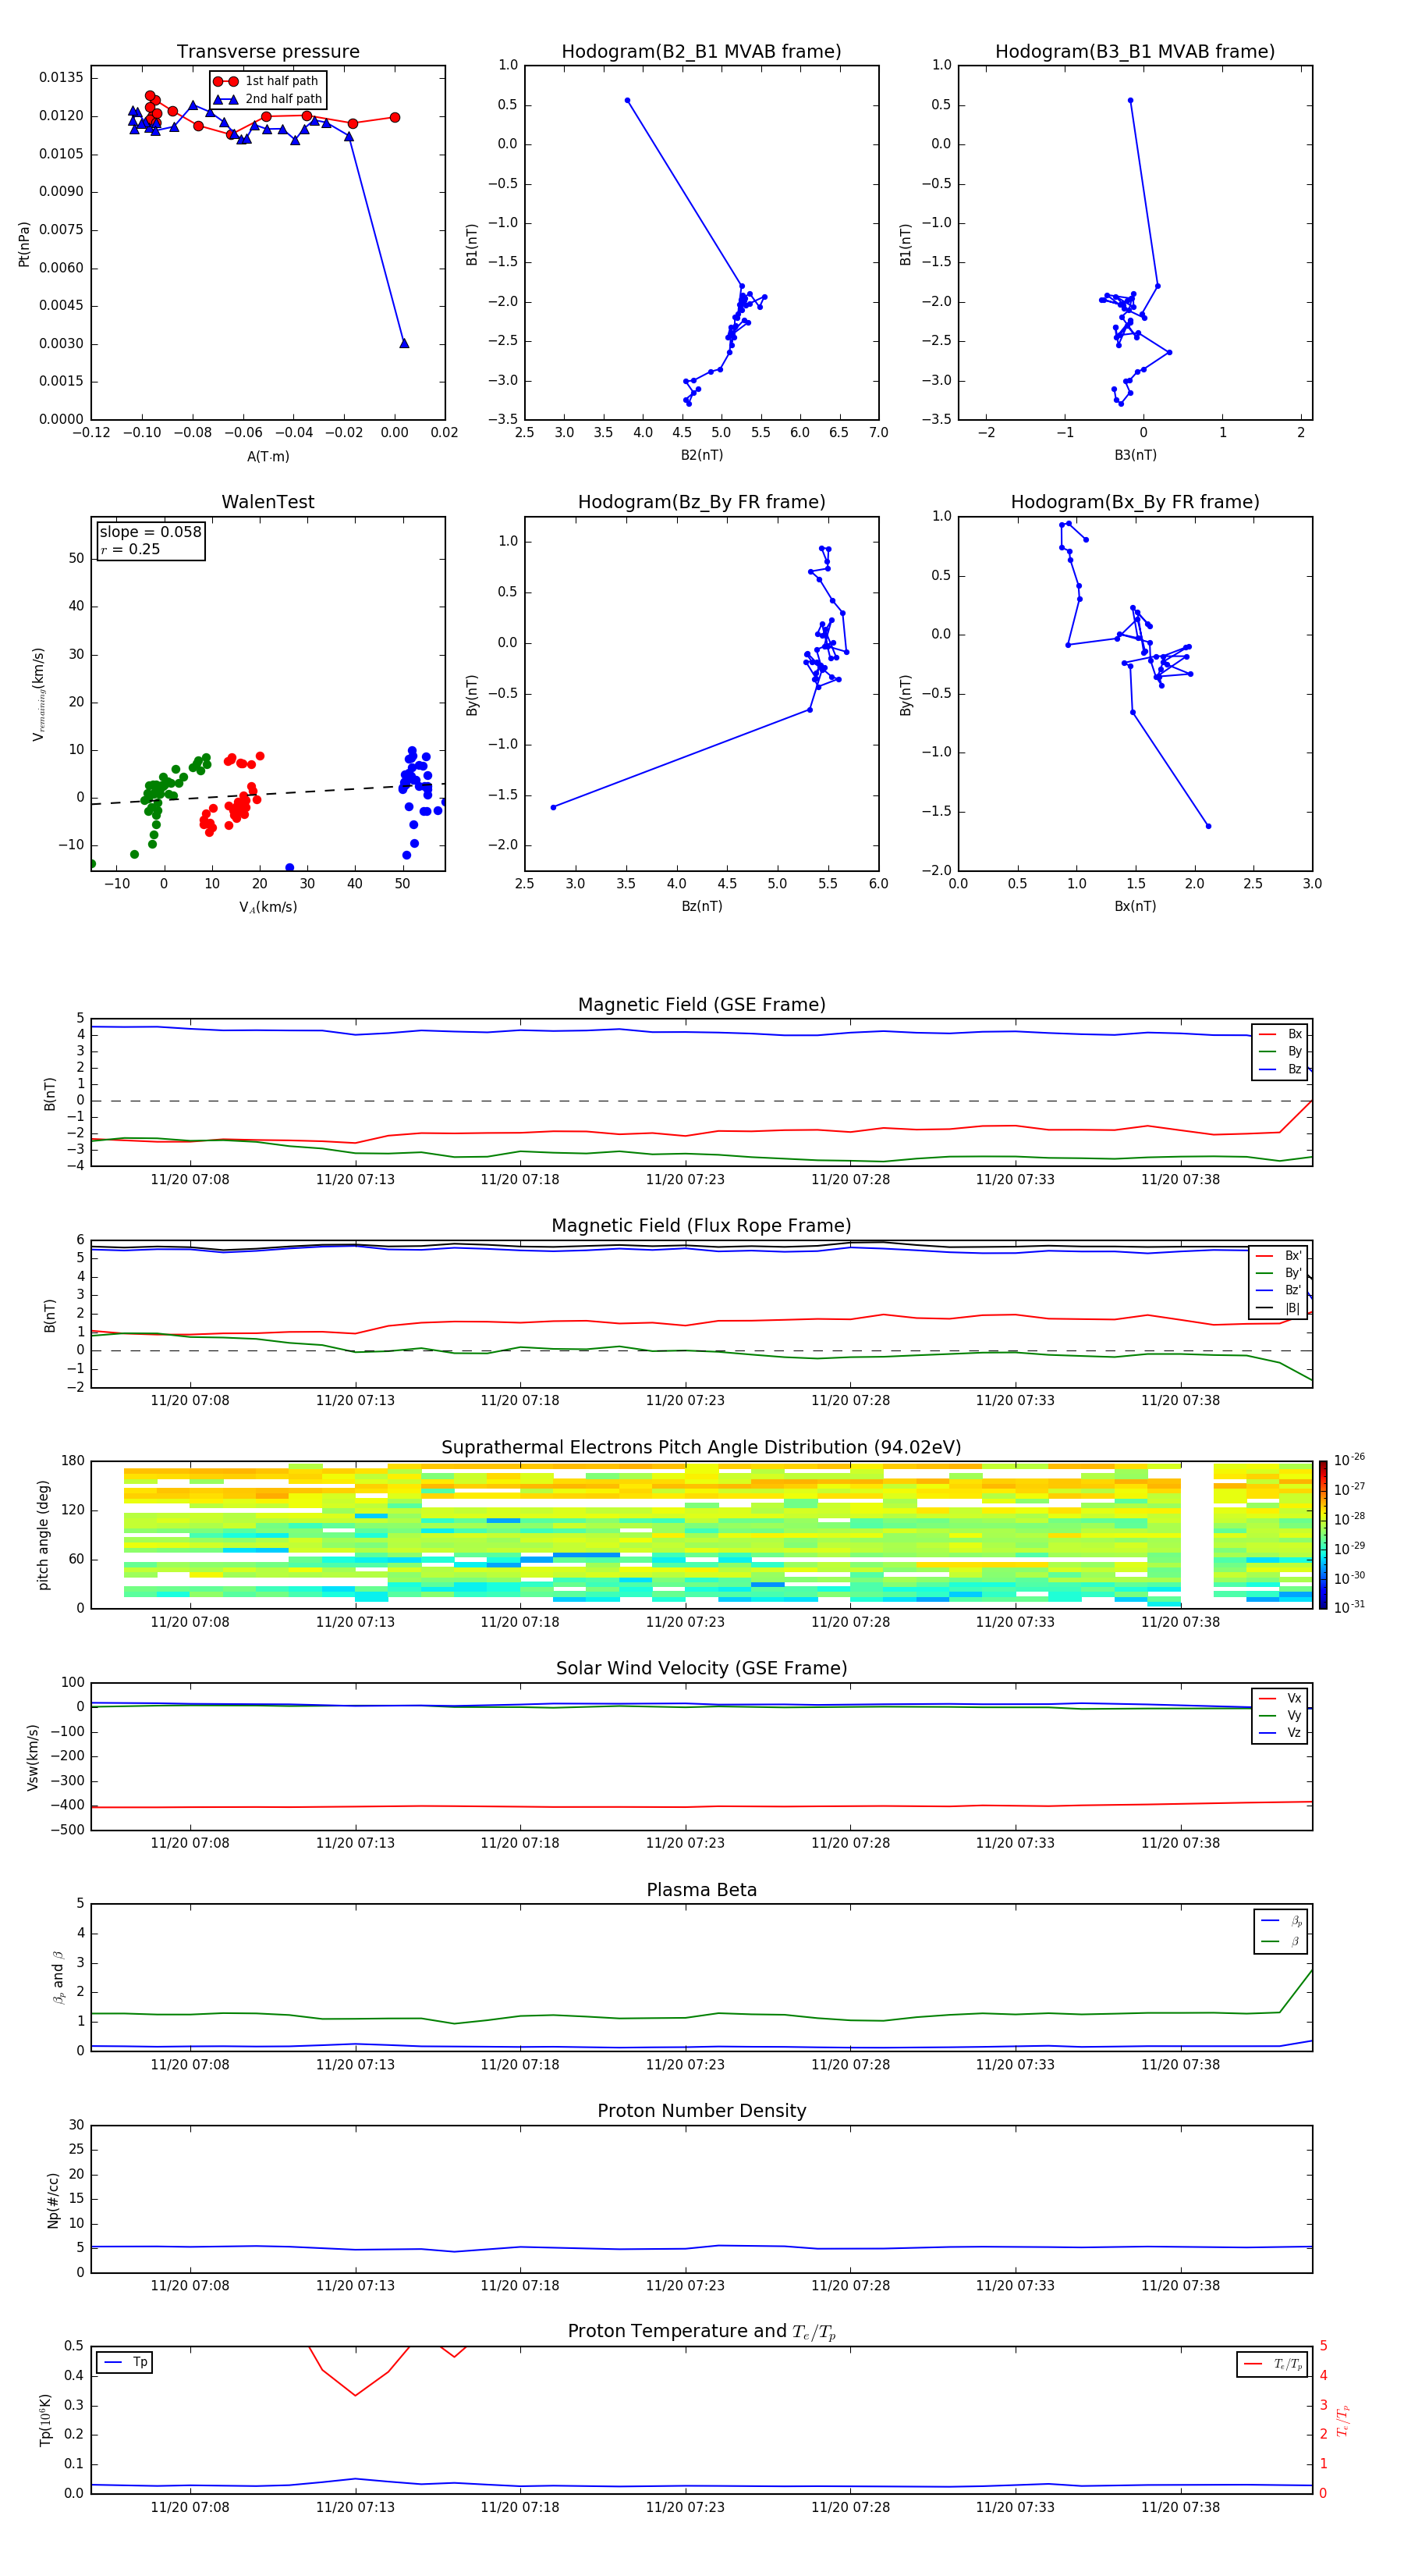
Task: Click the "pitch angle (deg)" y-axis label
Action: pos(43,1534)
